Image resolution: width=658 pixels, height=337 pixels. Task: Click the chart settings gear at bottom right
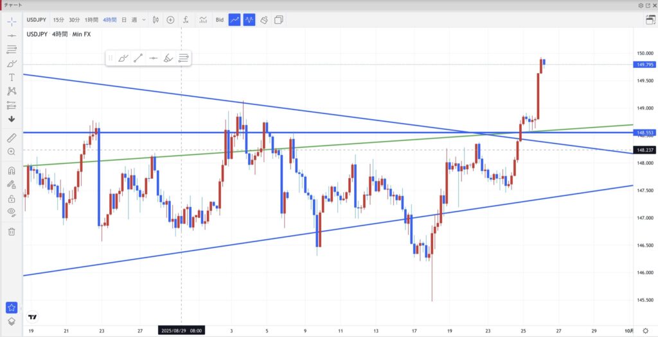pyautogui.click(x=645, y=331)
